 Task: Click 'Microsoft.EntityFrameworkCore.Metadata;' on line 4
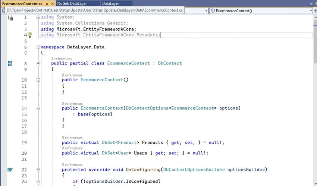(x=109, y=35)
